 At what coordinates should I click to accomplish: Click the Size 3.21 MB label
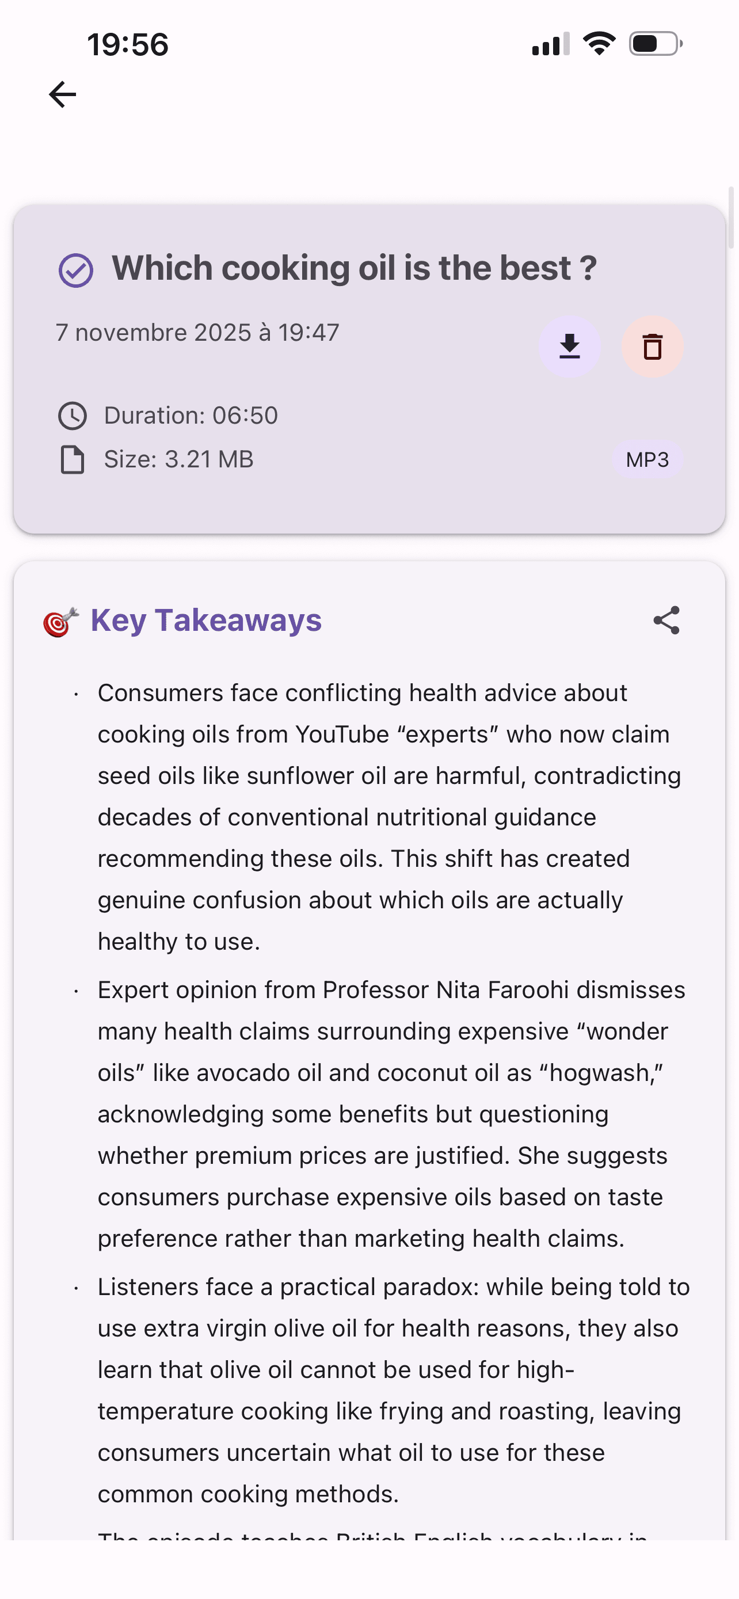178,460
